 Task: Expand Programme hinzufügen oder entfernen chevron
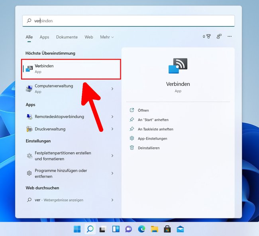(x=112, y=173)
